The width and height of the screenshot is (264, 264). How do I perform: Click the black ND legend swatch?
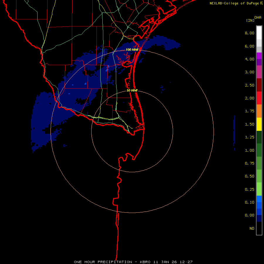point(259,228)
